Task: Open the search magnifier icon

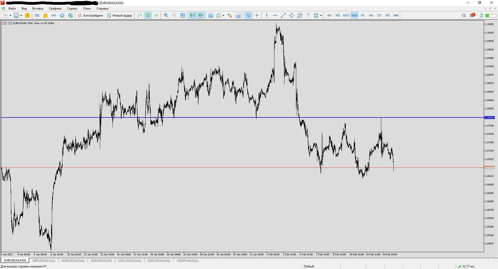Action: [464, 15]
